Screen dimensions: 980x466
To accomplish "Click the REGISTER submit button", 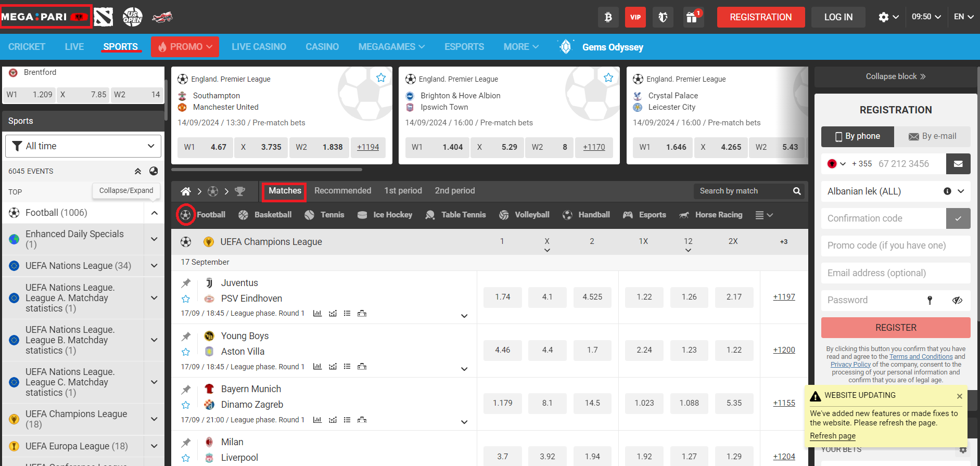I will tap(896, 328).
